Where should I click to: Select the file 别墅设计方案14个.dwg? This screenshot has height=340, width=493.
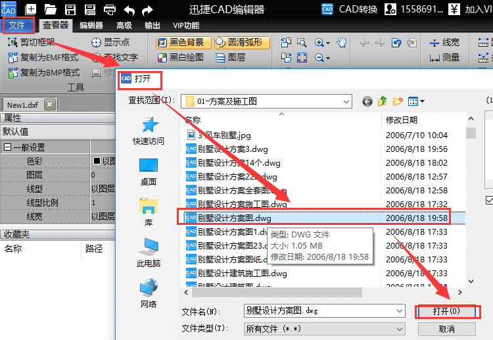click(x=233, y=162)
